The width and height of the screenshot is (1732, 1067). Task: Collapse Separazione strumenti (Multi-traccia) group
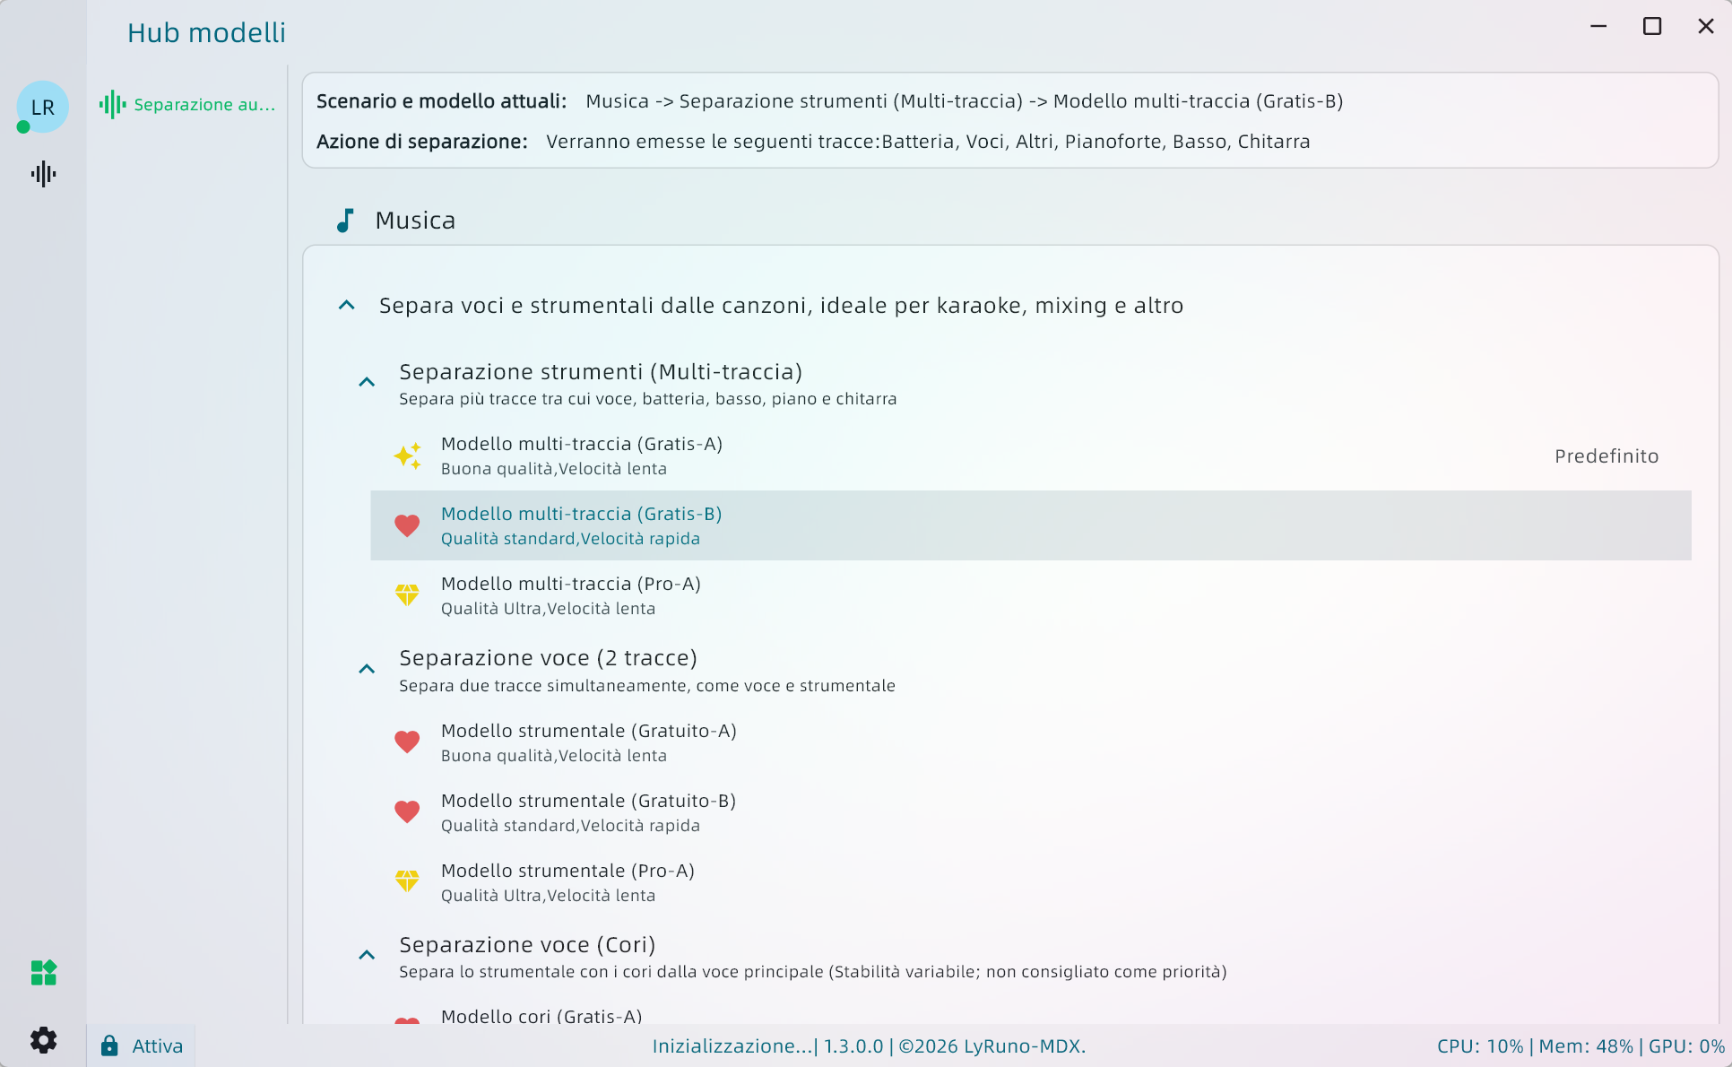point(367,383)
